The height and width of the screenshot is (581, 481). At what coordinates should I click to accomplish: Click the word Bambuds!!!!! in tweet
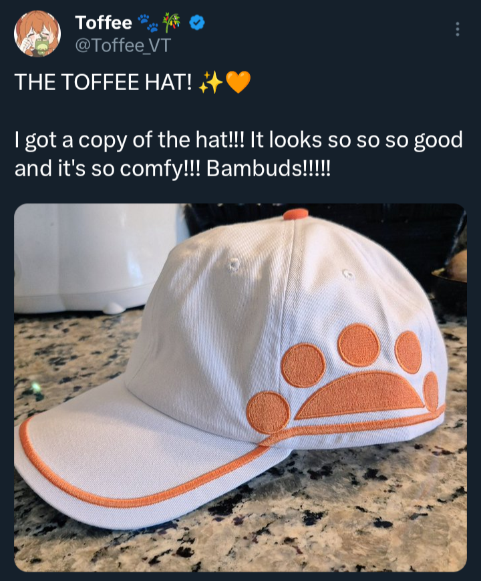[x=269, y=169]
